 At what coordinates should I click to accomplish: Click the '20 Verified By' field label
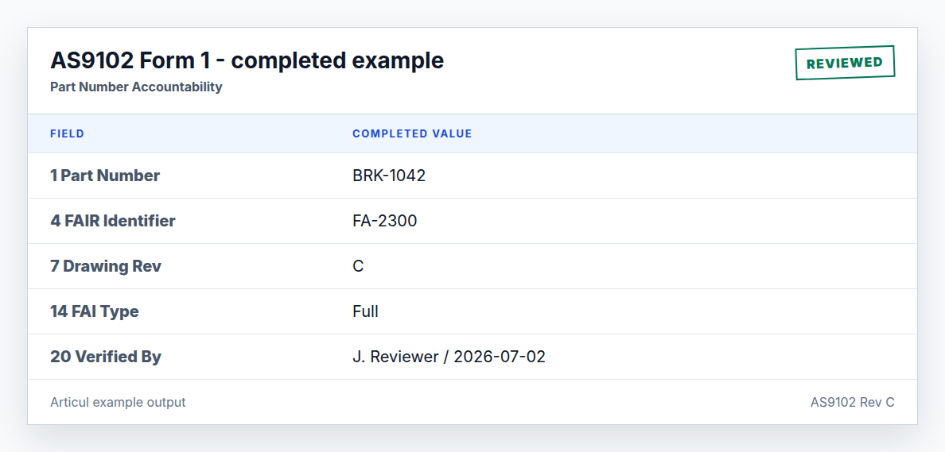click(106, 357)
